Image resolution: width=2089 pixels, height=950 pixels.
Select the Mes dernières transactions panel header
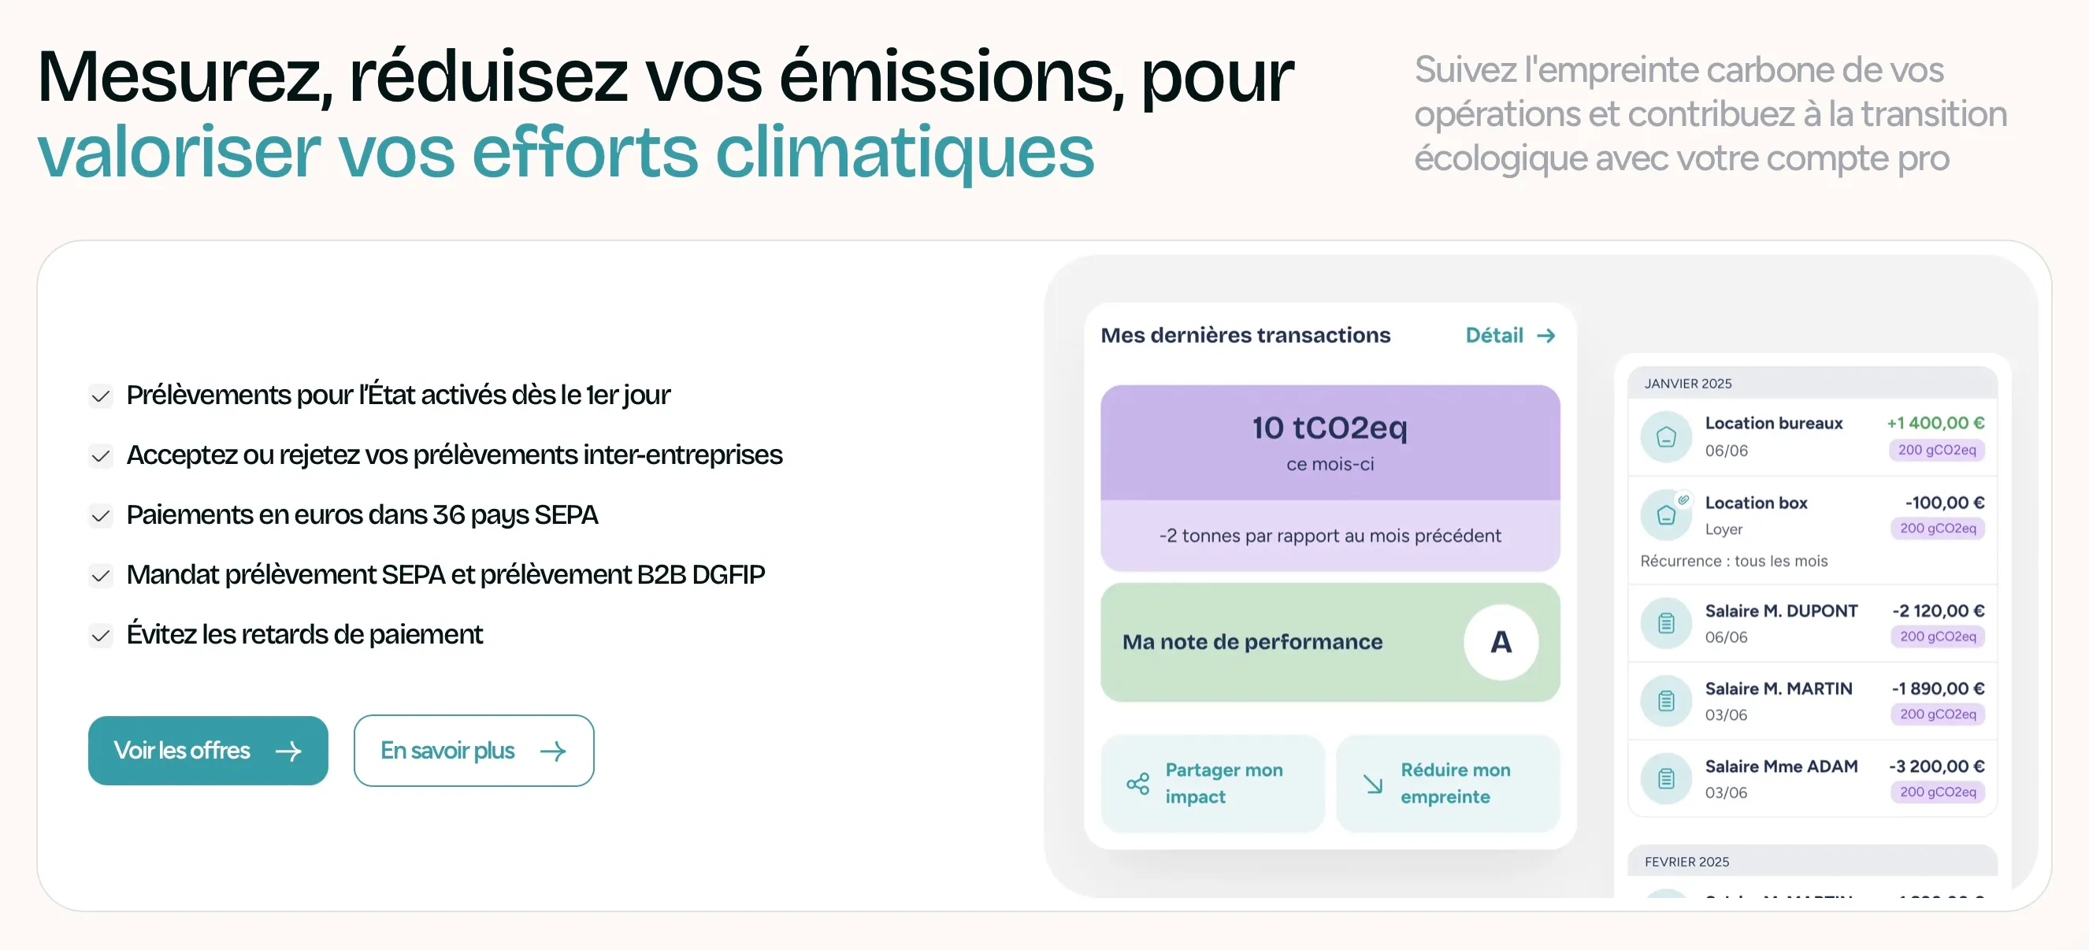click(x=1245, y=334)
